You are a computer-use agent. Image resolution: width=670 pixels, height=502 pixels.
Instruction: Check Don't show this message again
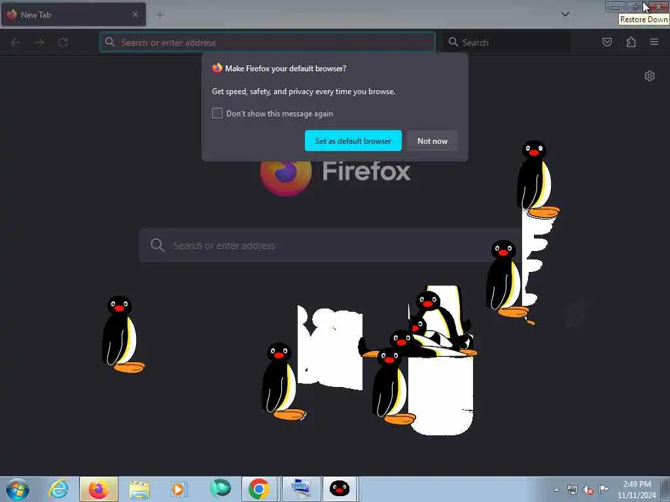[x=217, y=113]
